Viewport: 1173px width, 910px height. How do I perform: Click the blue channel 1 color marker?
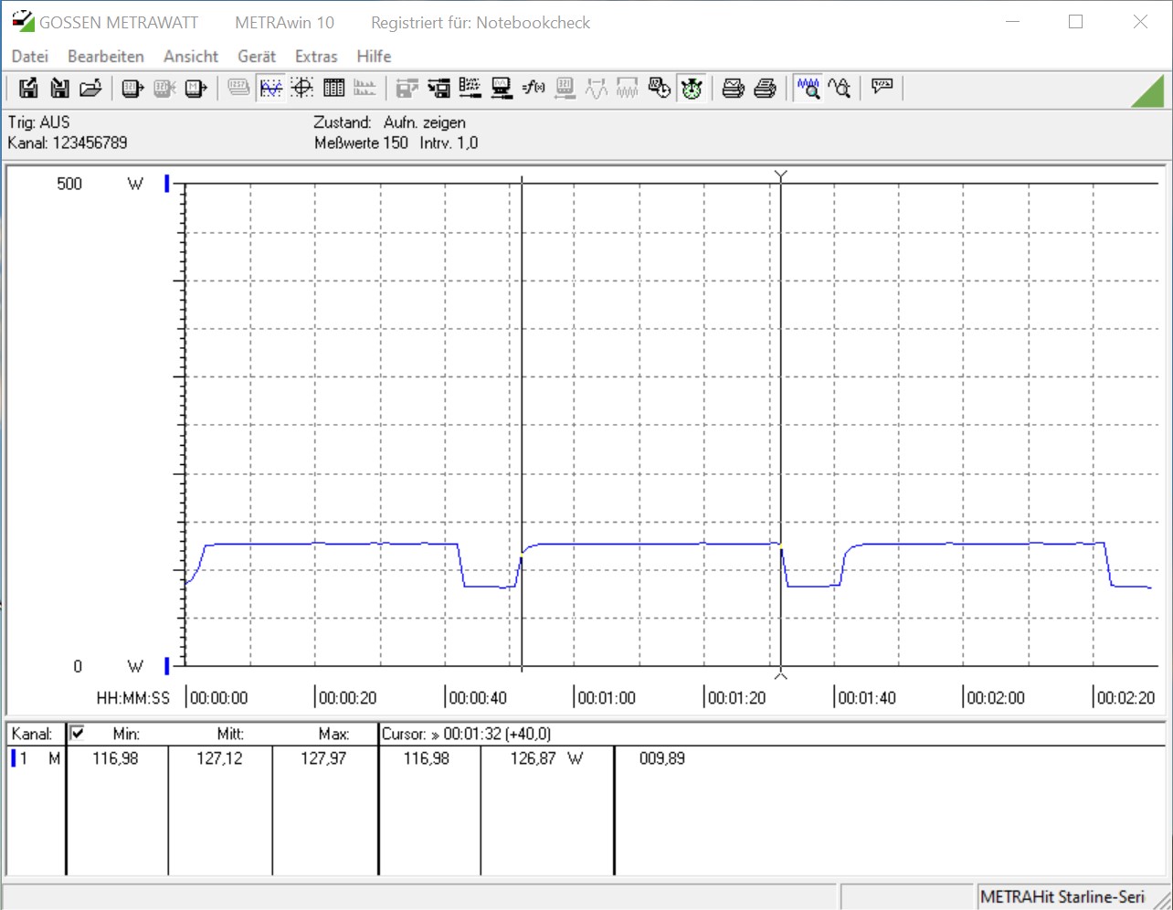click(14, 758)
